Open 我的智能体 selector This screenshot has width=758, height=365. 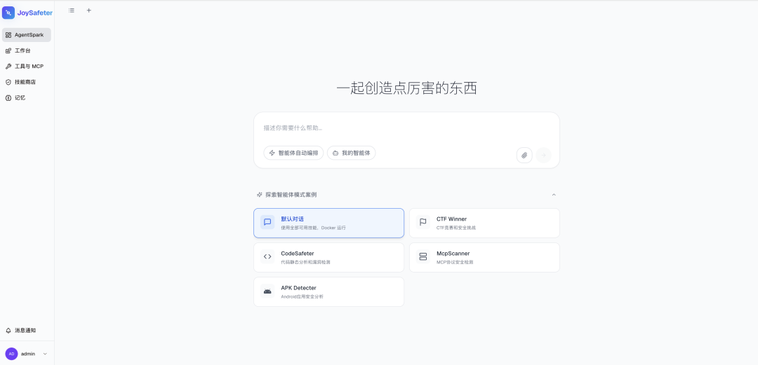pos(352,153)
